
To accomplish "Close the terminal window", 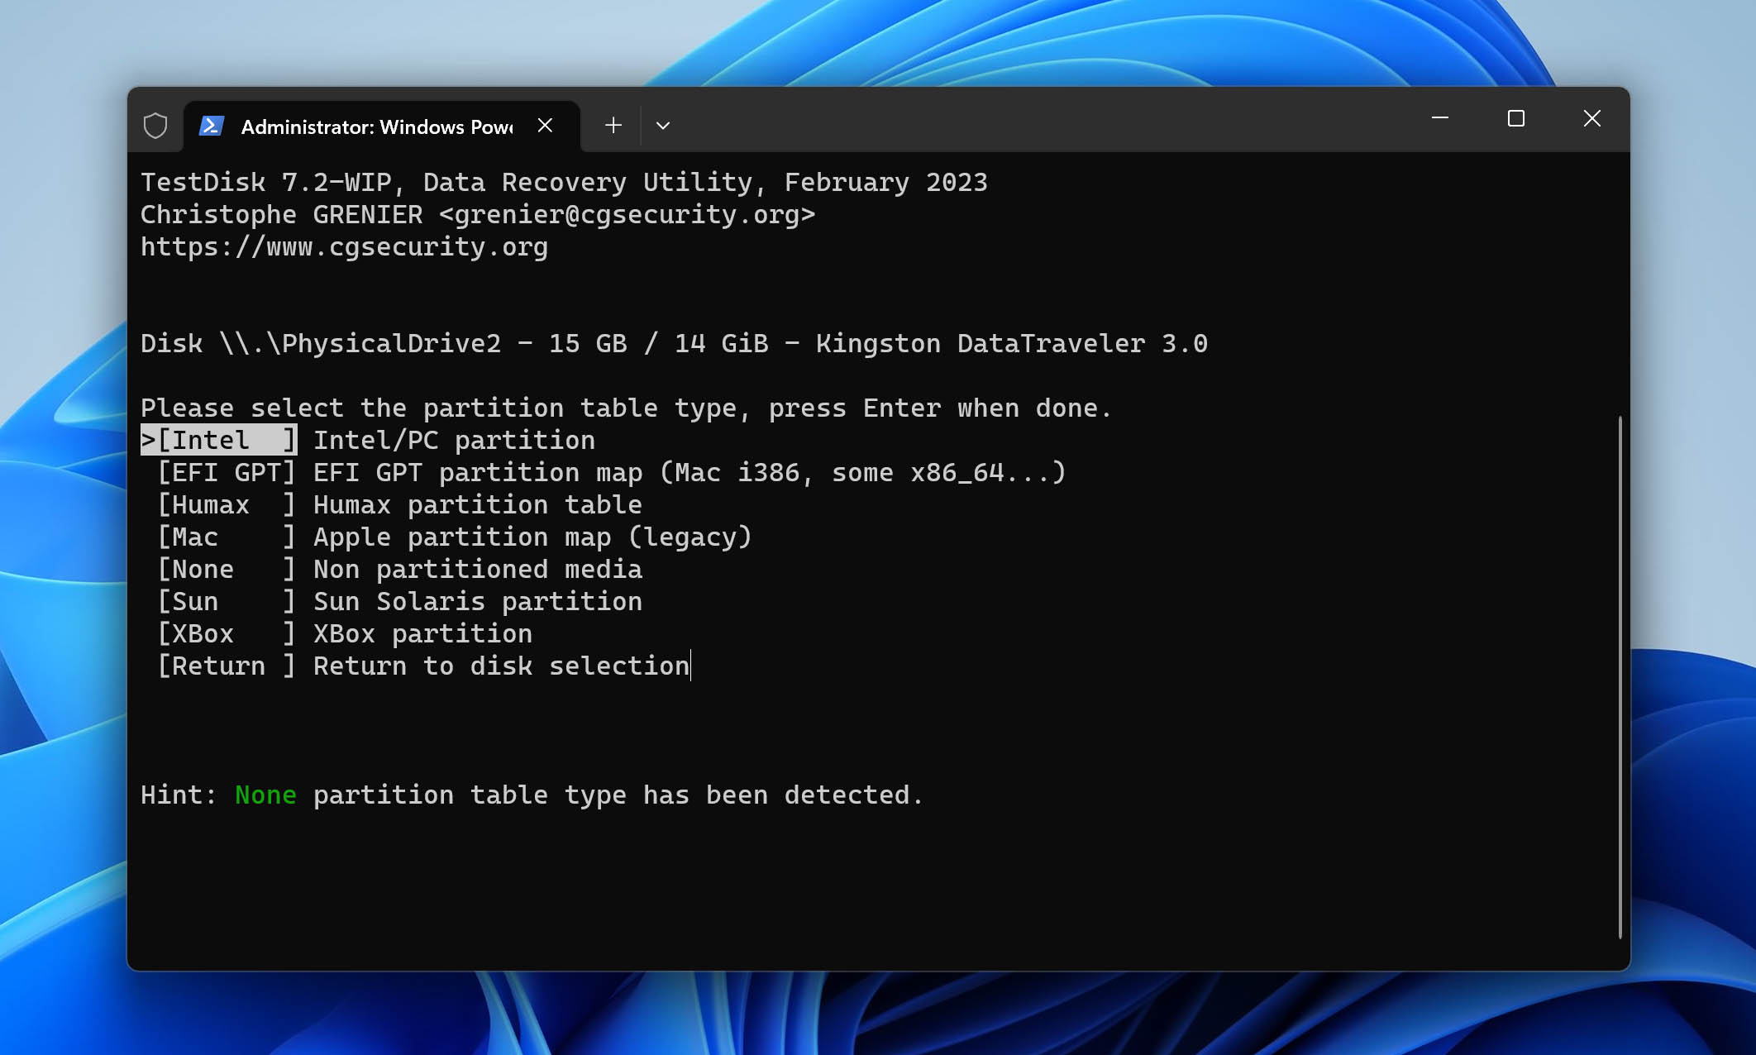I will [x=1592, y=119].
